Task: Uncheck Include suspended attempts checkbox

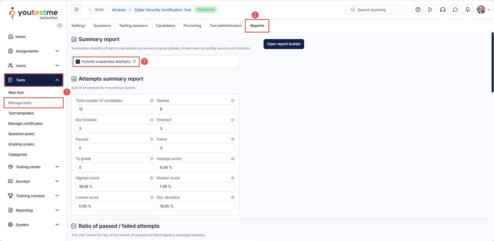Action: [78, 61]
